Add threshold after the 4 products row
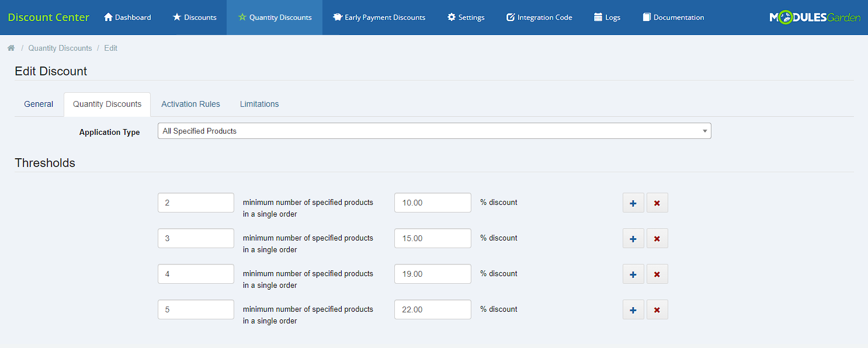868x348 pixels. click(x=633, y=274)
